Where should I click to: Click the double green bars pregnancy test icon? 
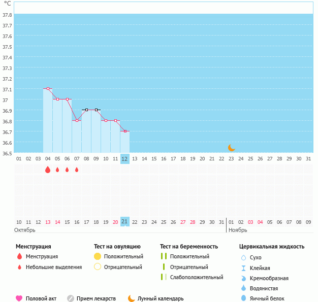pyautogui.click(x=164, y=256)
